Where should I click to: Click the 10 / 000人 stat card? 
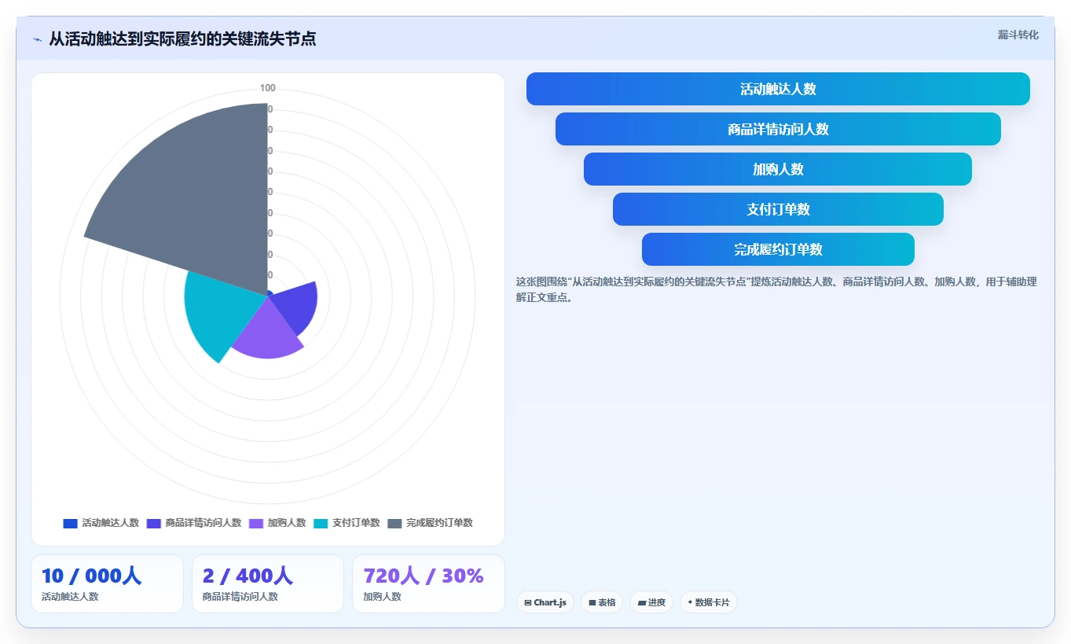click(x=107, y=583)
